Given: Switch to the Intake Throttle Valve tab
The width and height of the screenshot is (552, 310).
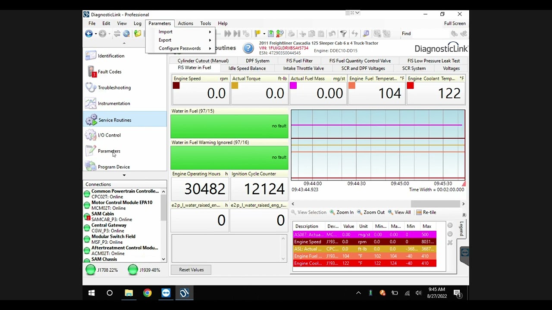Looking at the screenshot, I should click(304, 68).
